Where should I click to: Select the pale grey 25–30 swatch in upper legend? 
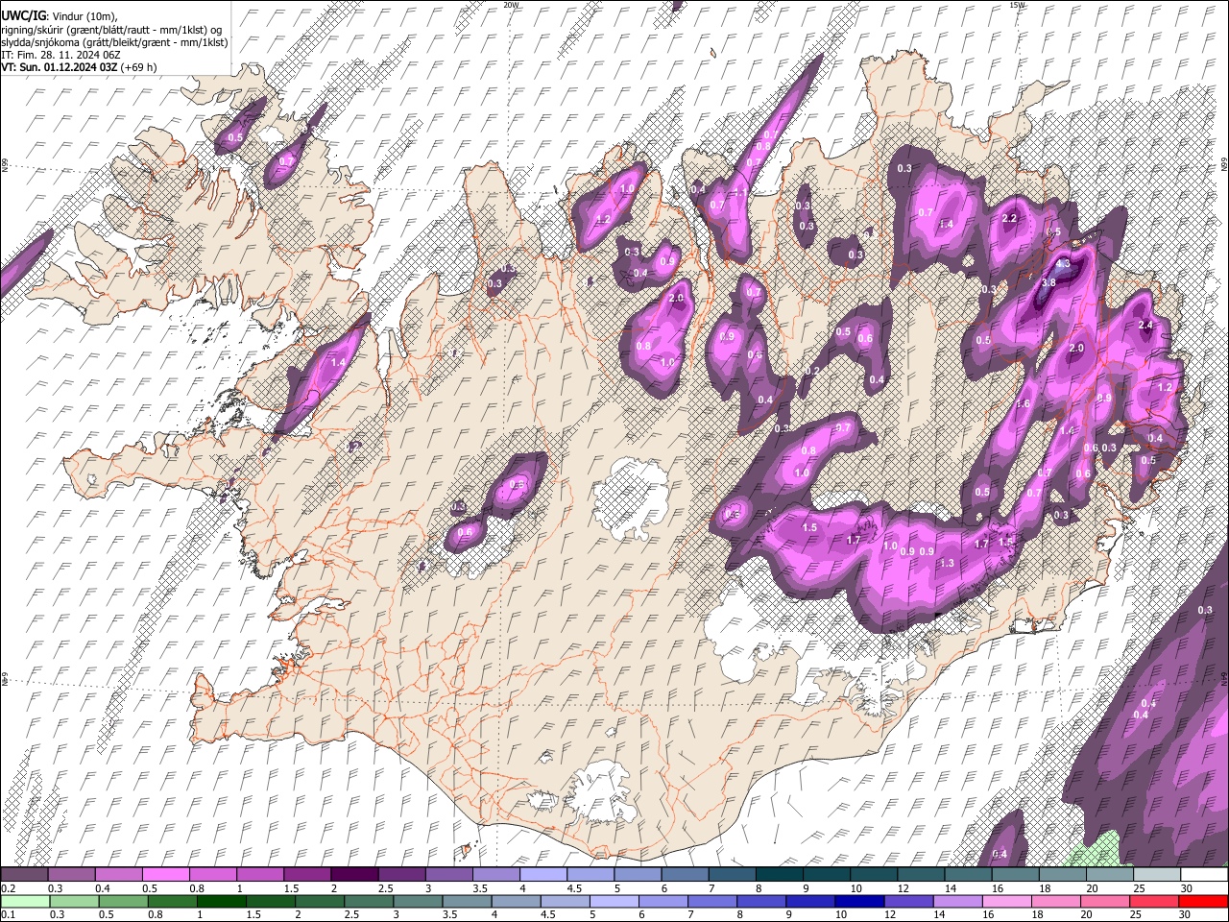click(x=1157, y=874)
